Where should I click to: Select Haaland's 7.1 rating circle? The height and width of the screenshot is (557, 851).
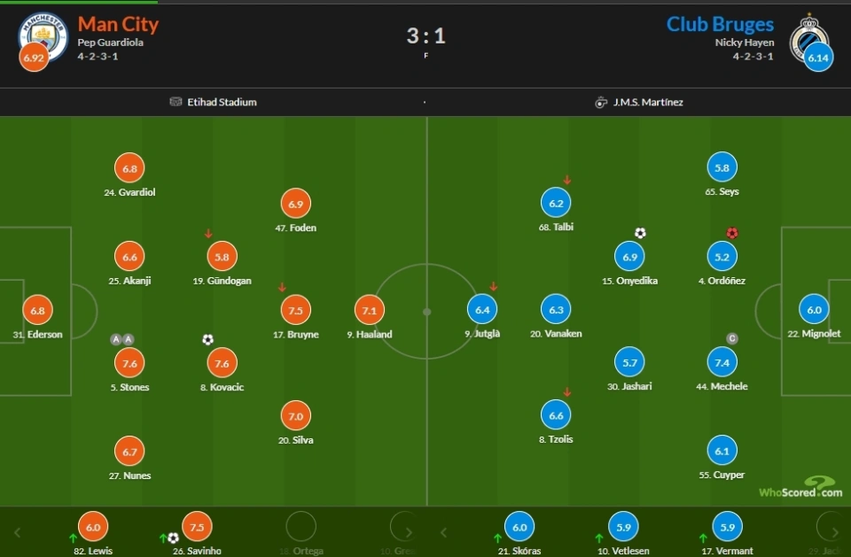(x=370, y=310)
